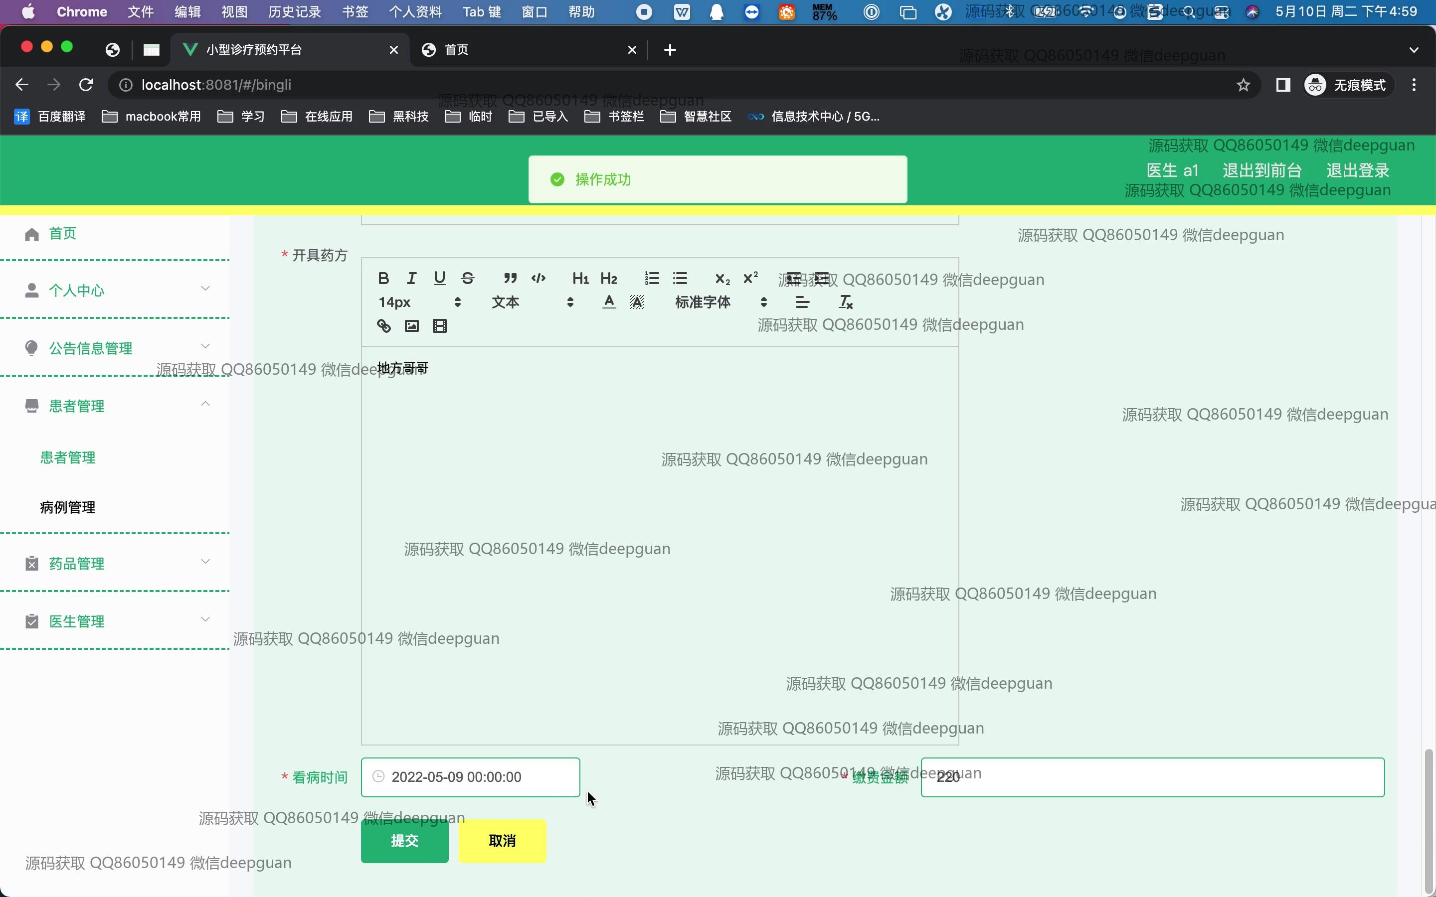The height and width of the screenshot is (897, 1436).
Task: Toggle strikethrough formatting in the editor
Action: [468, 278]
